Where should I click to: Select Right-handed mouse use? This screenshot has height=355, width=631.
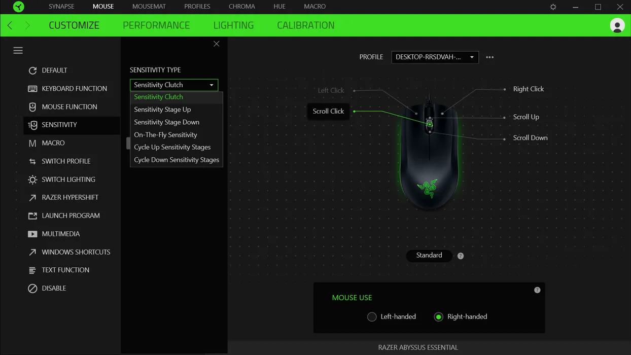point(439,316)
